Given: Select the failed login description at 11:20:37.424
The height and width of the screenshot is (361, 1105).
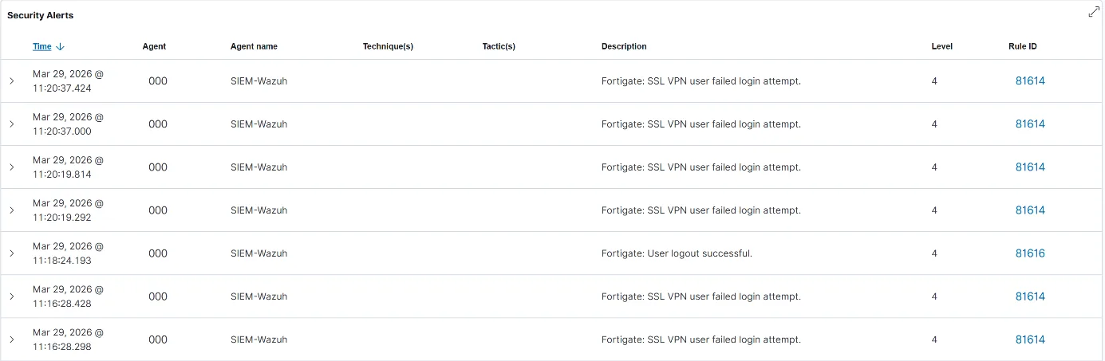Looking at the screenshot, I should 701,81.
